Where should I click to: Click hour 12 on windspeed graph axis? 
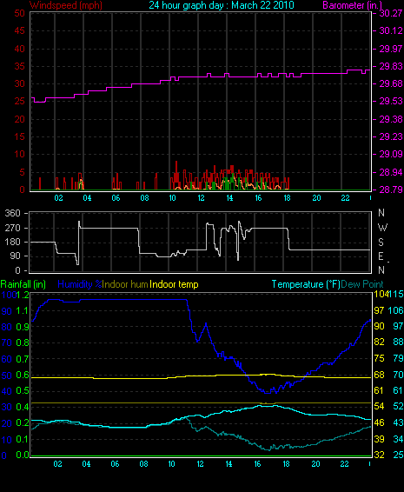tap(201, 198)
